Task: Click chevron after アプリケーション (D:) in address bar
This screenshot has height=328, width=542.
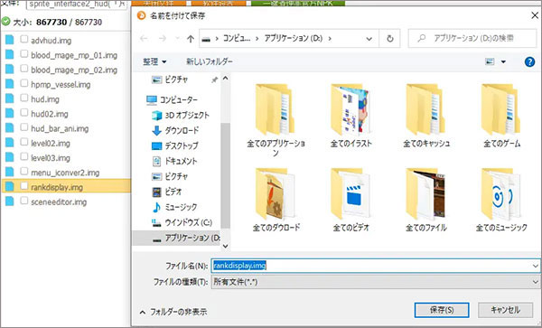Action: (330, 38)
